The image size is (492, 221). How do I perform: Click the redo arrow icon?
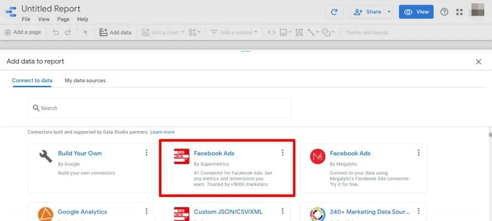[68, 32]
